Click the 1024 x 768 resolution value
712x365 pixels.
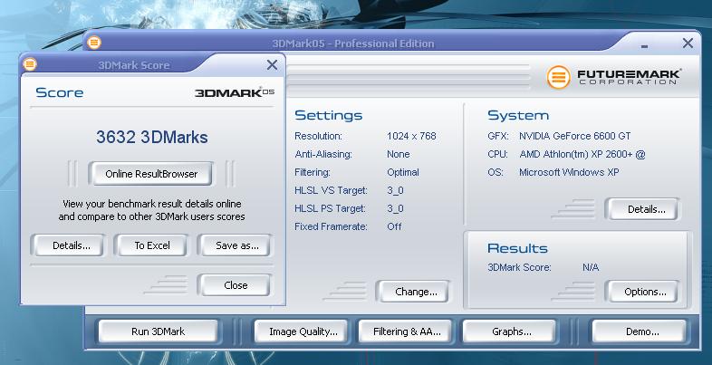pyautogui.click(x=411, y=136)
